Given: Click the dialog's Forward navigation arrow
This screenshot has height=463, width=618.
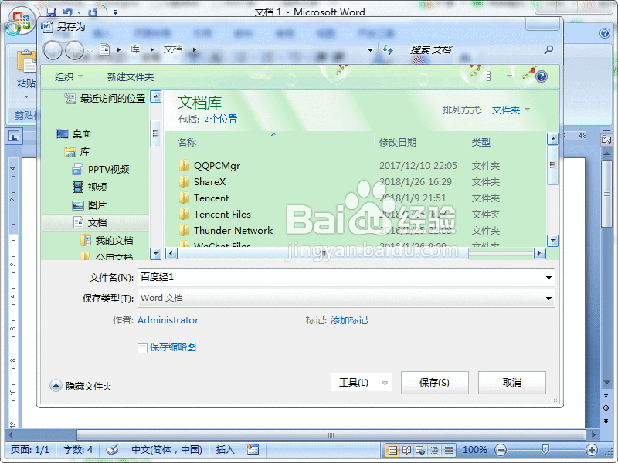Looking at the screenshot, I should point(74,50).
